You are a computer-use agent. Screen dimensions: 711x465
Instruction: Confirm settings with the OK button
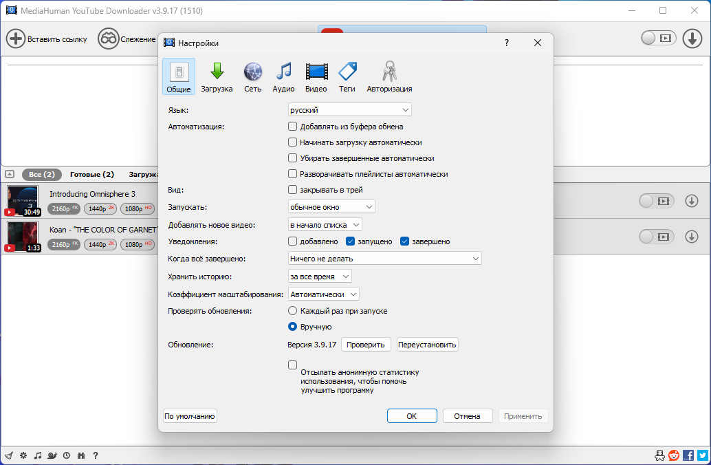pyautogui.click(x=412, y=416)
